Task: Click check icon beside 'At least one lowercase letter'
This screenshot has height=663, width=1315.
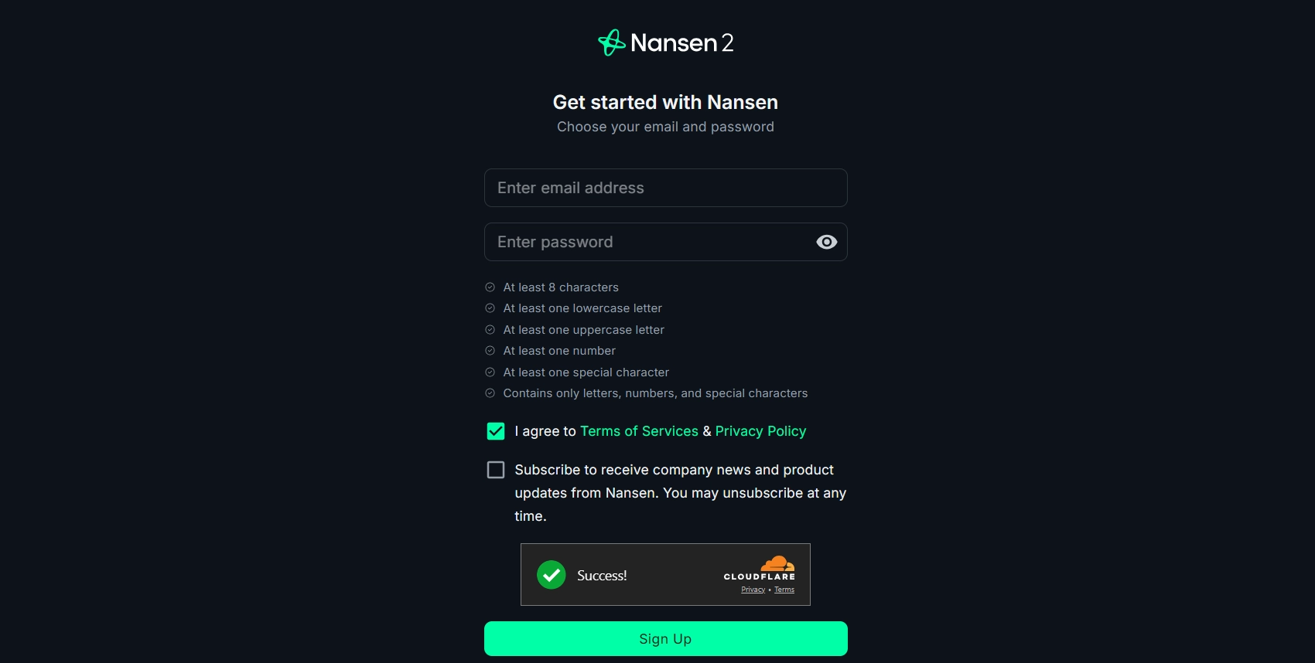Action: pos(490,308)
